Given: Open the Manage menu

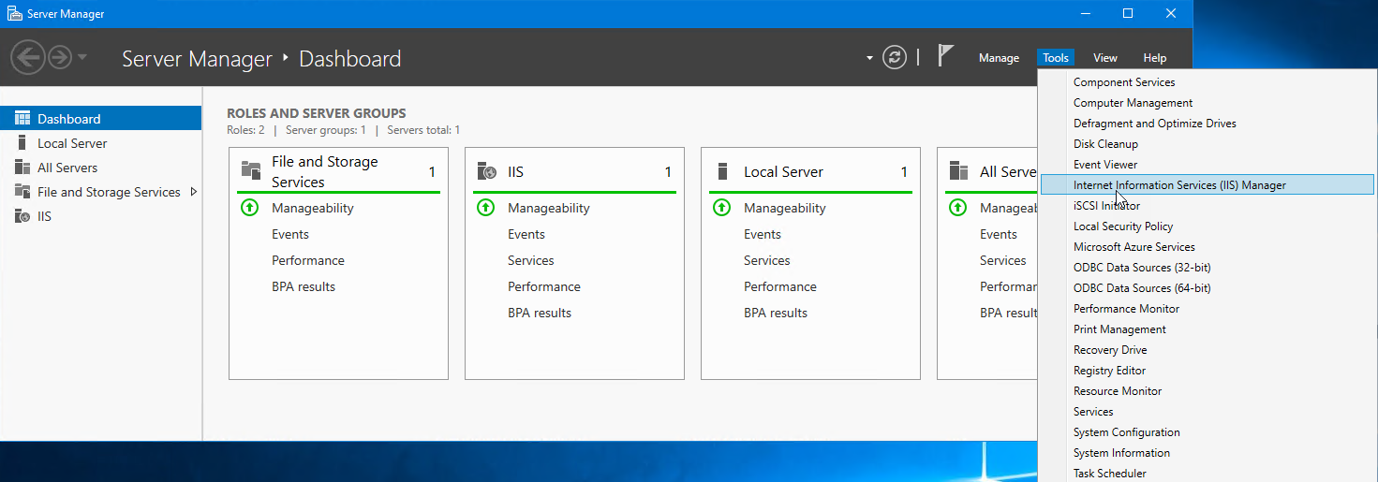Looking at the screenshot, I should pos(999,58).
